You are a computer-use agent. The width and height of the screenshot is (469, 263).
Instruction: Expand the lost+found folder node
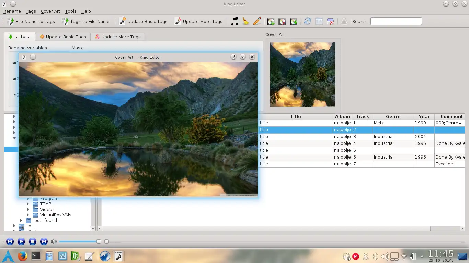tap(21, 221)
